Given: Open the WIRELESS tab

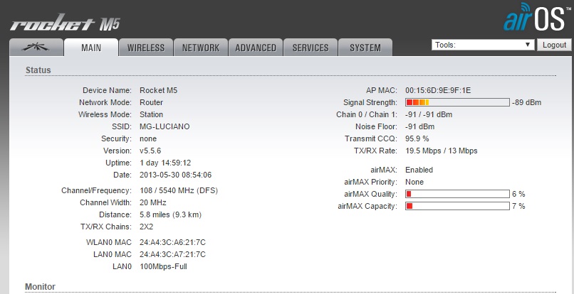Looking at the screenshot, I should click(146, 48).
